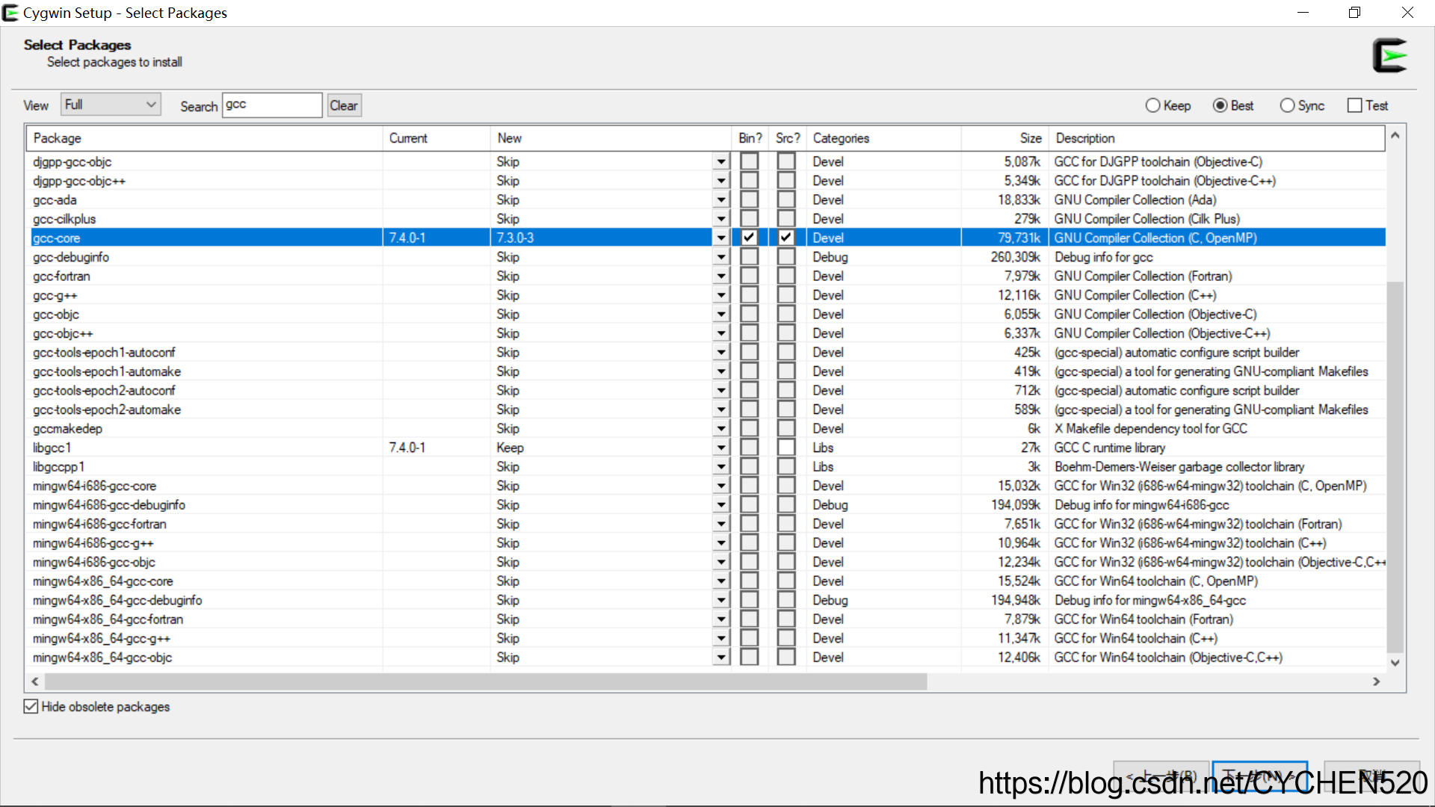
Task: Click the Cygwin logo icon in header
Action: point(1389,56)
